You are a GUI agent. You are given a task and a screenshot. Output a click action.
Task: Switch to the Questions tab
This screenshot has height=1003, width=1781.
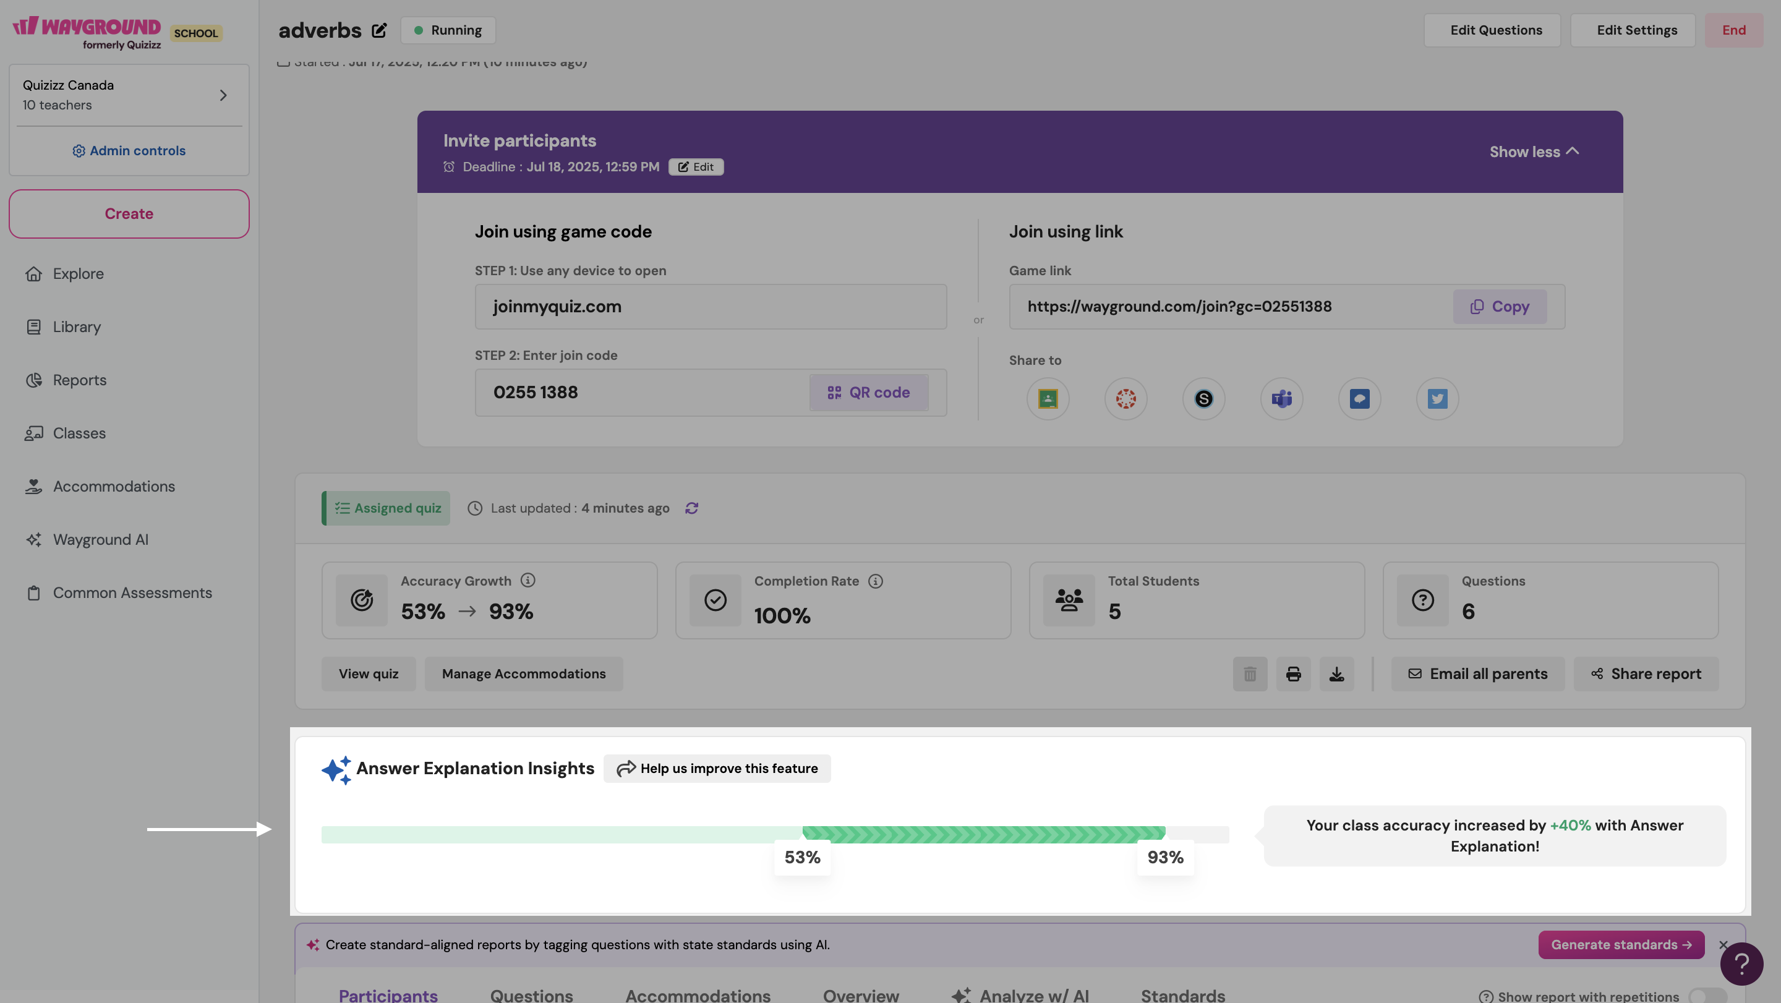531,995
